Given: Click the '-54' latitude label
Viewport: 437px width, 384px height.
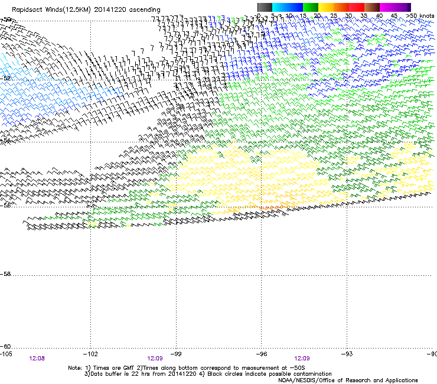Looking at the screenshot, I should pos(5,140).
